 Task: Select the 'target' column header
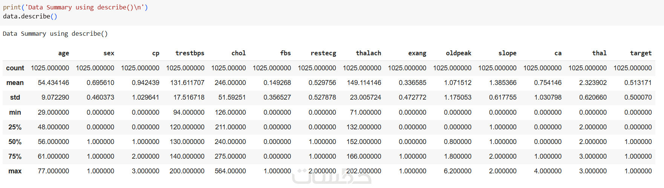point(641,53)
